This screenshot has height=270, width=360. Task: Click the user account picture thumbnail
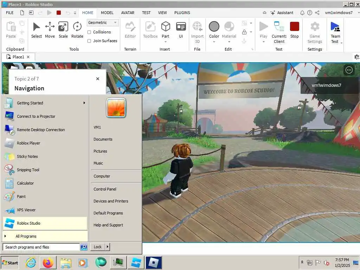pyautogui.click(x=116, y=108)
